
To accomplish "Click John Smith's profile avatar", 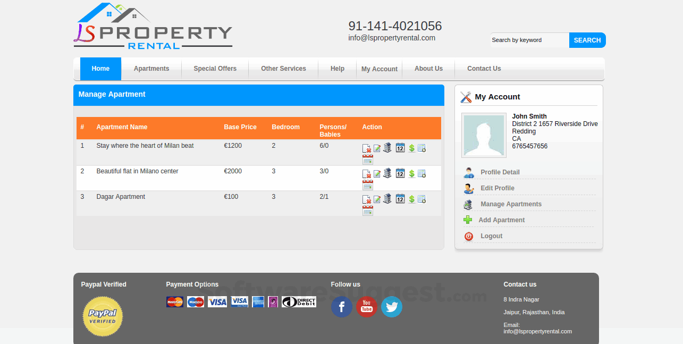I will 484,135.
